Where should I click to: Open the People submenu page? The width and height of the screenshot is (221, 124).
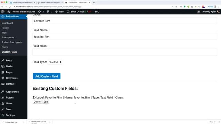(x=5, y=28)
